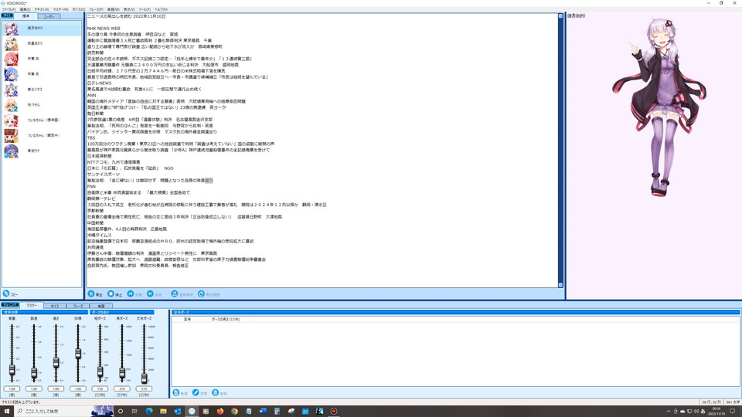Open the ボイス menu in menu bar
The width and height of the screenshot is (742, 417).
79,9
